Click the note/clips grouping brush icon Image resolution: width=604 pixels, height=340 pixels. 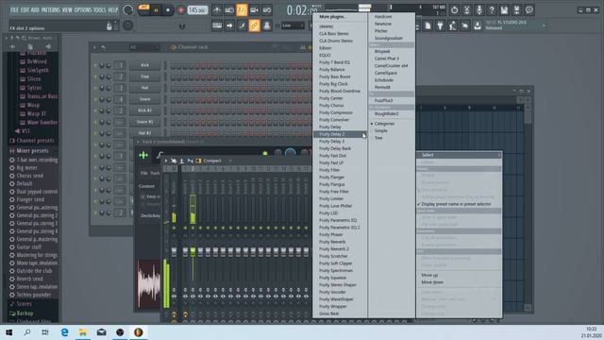242,25
